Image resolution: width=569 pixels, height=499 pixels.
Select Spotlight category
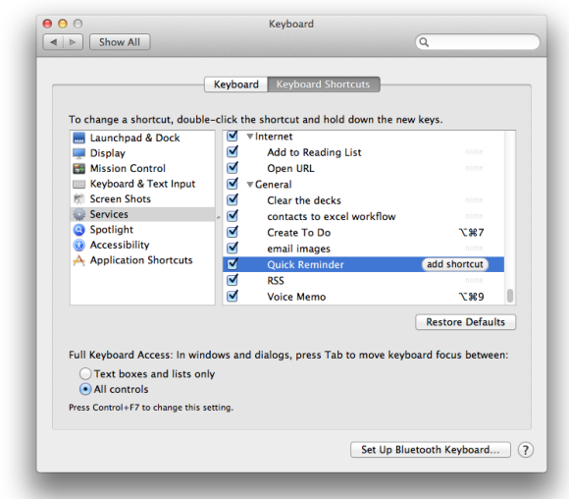(142, 230)
